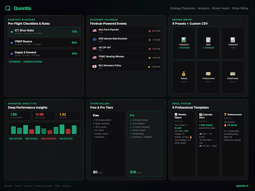
Task: Click the TradeZero chart icon
Action: pyautogui.click(x=184, y=40)
